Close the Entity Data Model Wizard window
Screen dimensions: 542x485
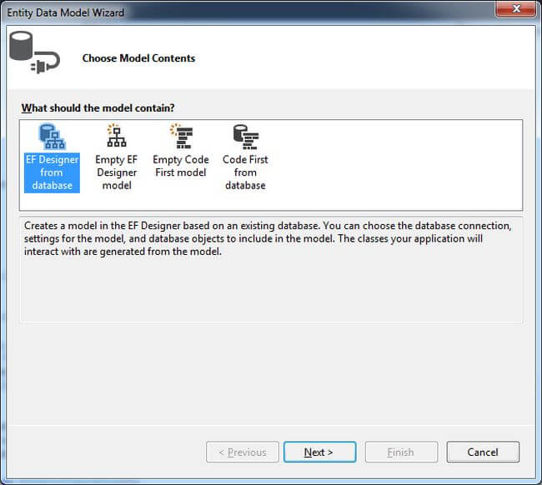coord(516,8)
